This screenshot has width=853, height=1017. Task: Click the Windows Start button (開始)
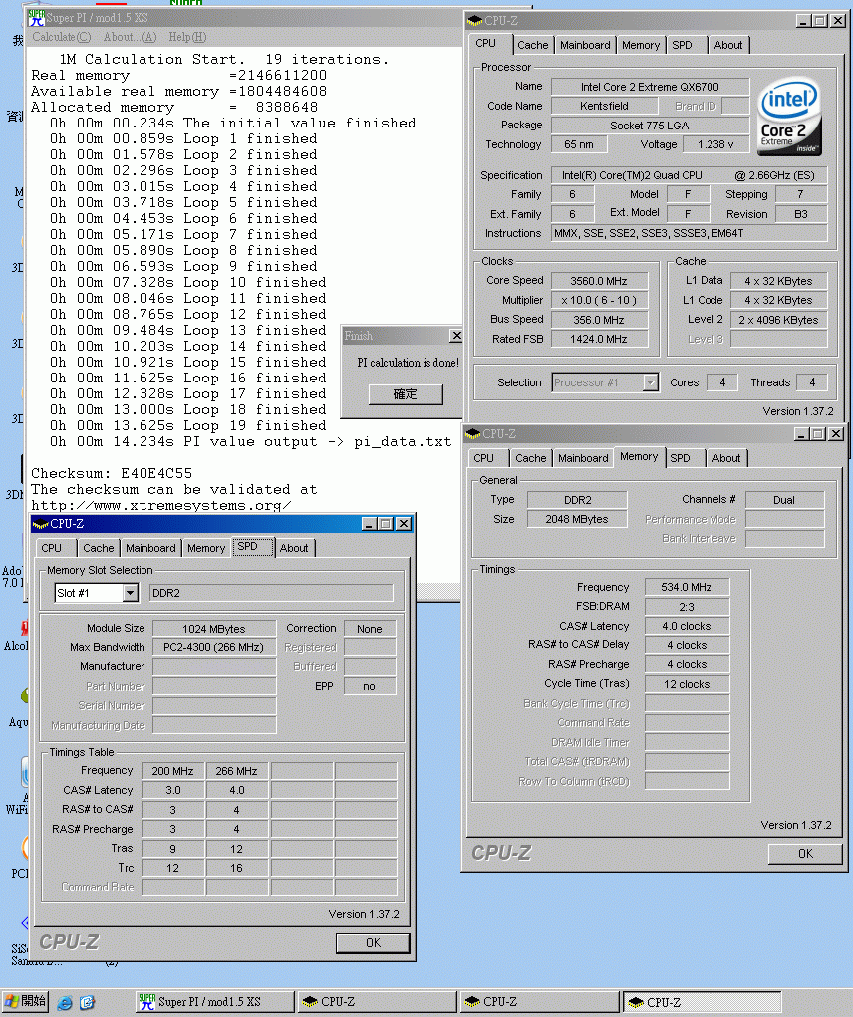(25, 1001)
